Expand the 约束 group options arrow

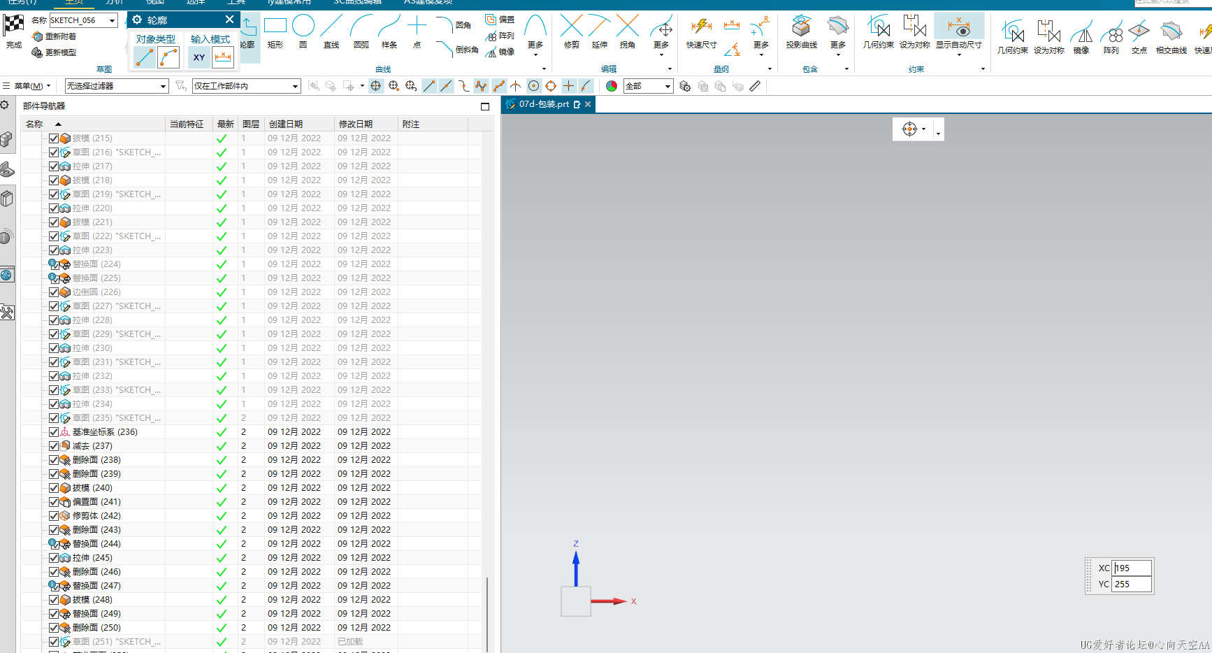point(983,69)
